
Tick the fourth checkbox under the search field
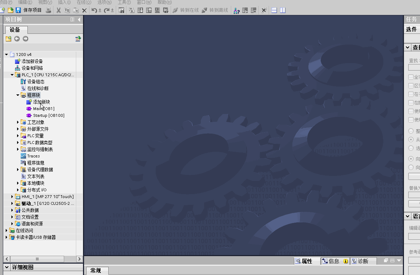411,103
